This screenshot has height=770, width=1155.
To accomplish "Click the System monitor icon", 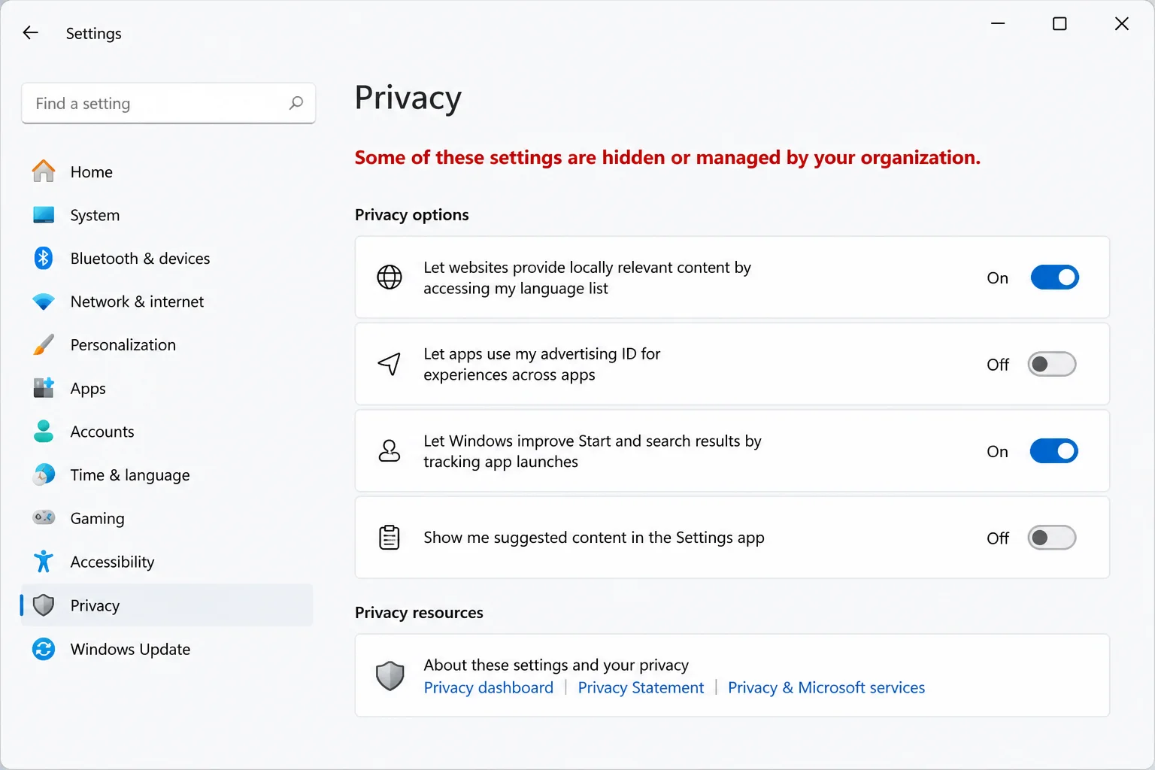I will pyautogui.click(x=44, y=215).
